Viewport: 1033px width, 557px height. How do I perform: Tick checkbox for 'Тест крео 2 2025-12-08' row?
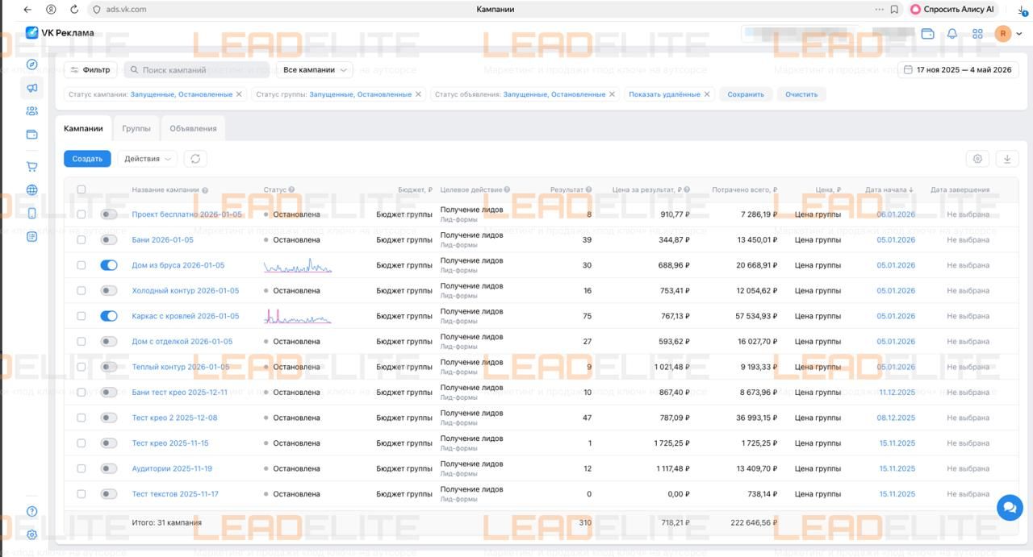(82, 418)
